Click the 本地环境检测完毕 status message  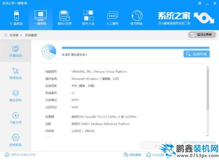click(x=74, y=55)
